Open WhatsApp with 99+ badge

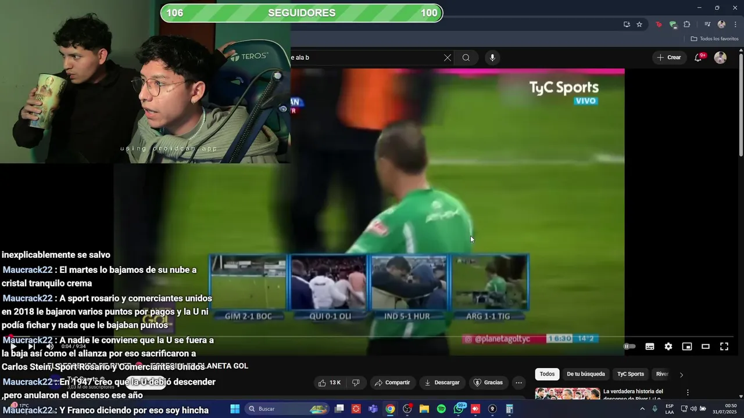coord(459,409)
